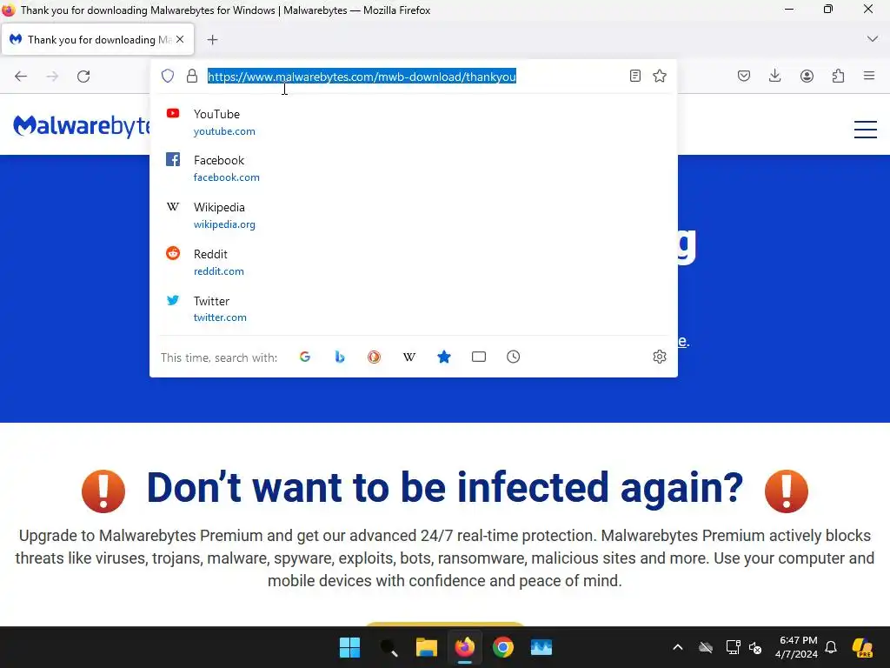View site security padlock info
890x668 pixels.
(x=192, y=77)
